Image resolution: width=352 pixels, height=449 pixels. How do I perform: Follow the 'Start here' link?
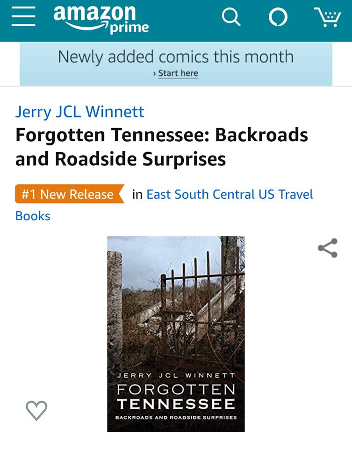click(178, 73)
